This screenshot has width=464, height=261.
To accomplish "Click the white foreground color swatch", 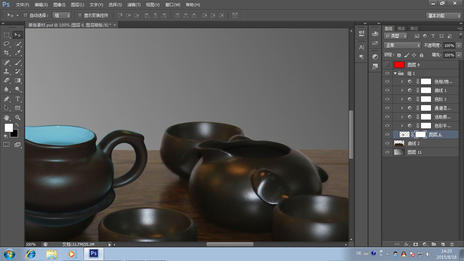I will pos(8,127).
